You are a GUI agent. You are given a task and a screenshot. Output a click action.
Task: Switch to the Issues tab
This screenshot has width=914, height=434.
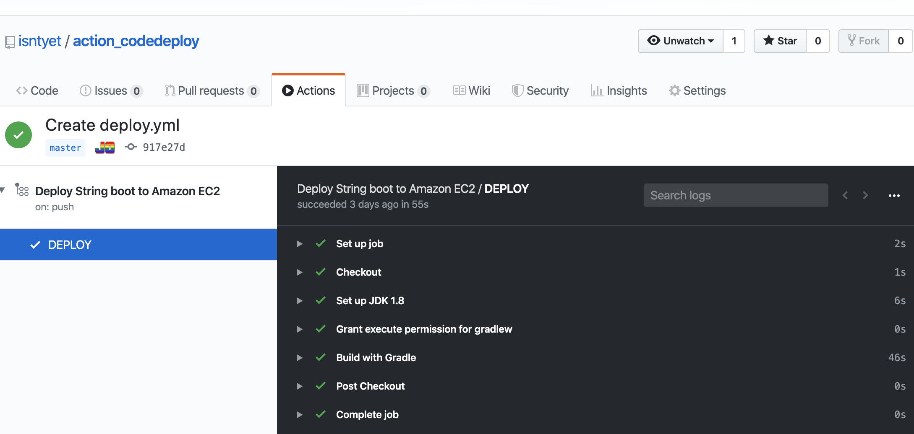(x=111, y=90)
